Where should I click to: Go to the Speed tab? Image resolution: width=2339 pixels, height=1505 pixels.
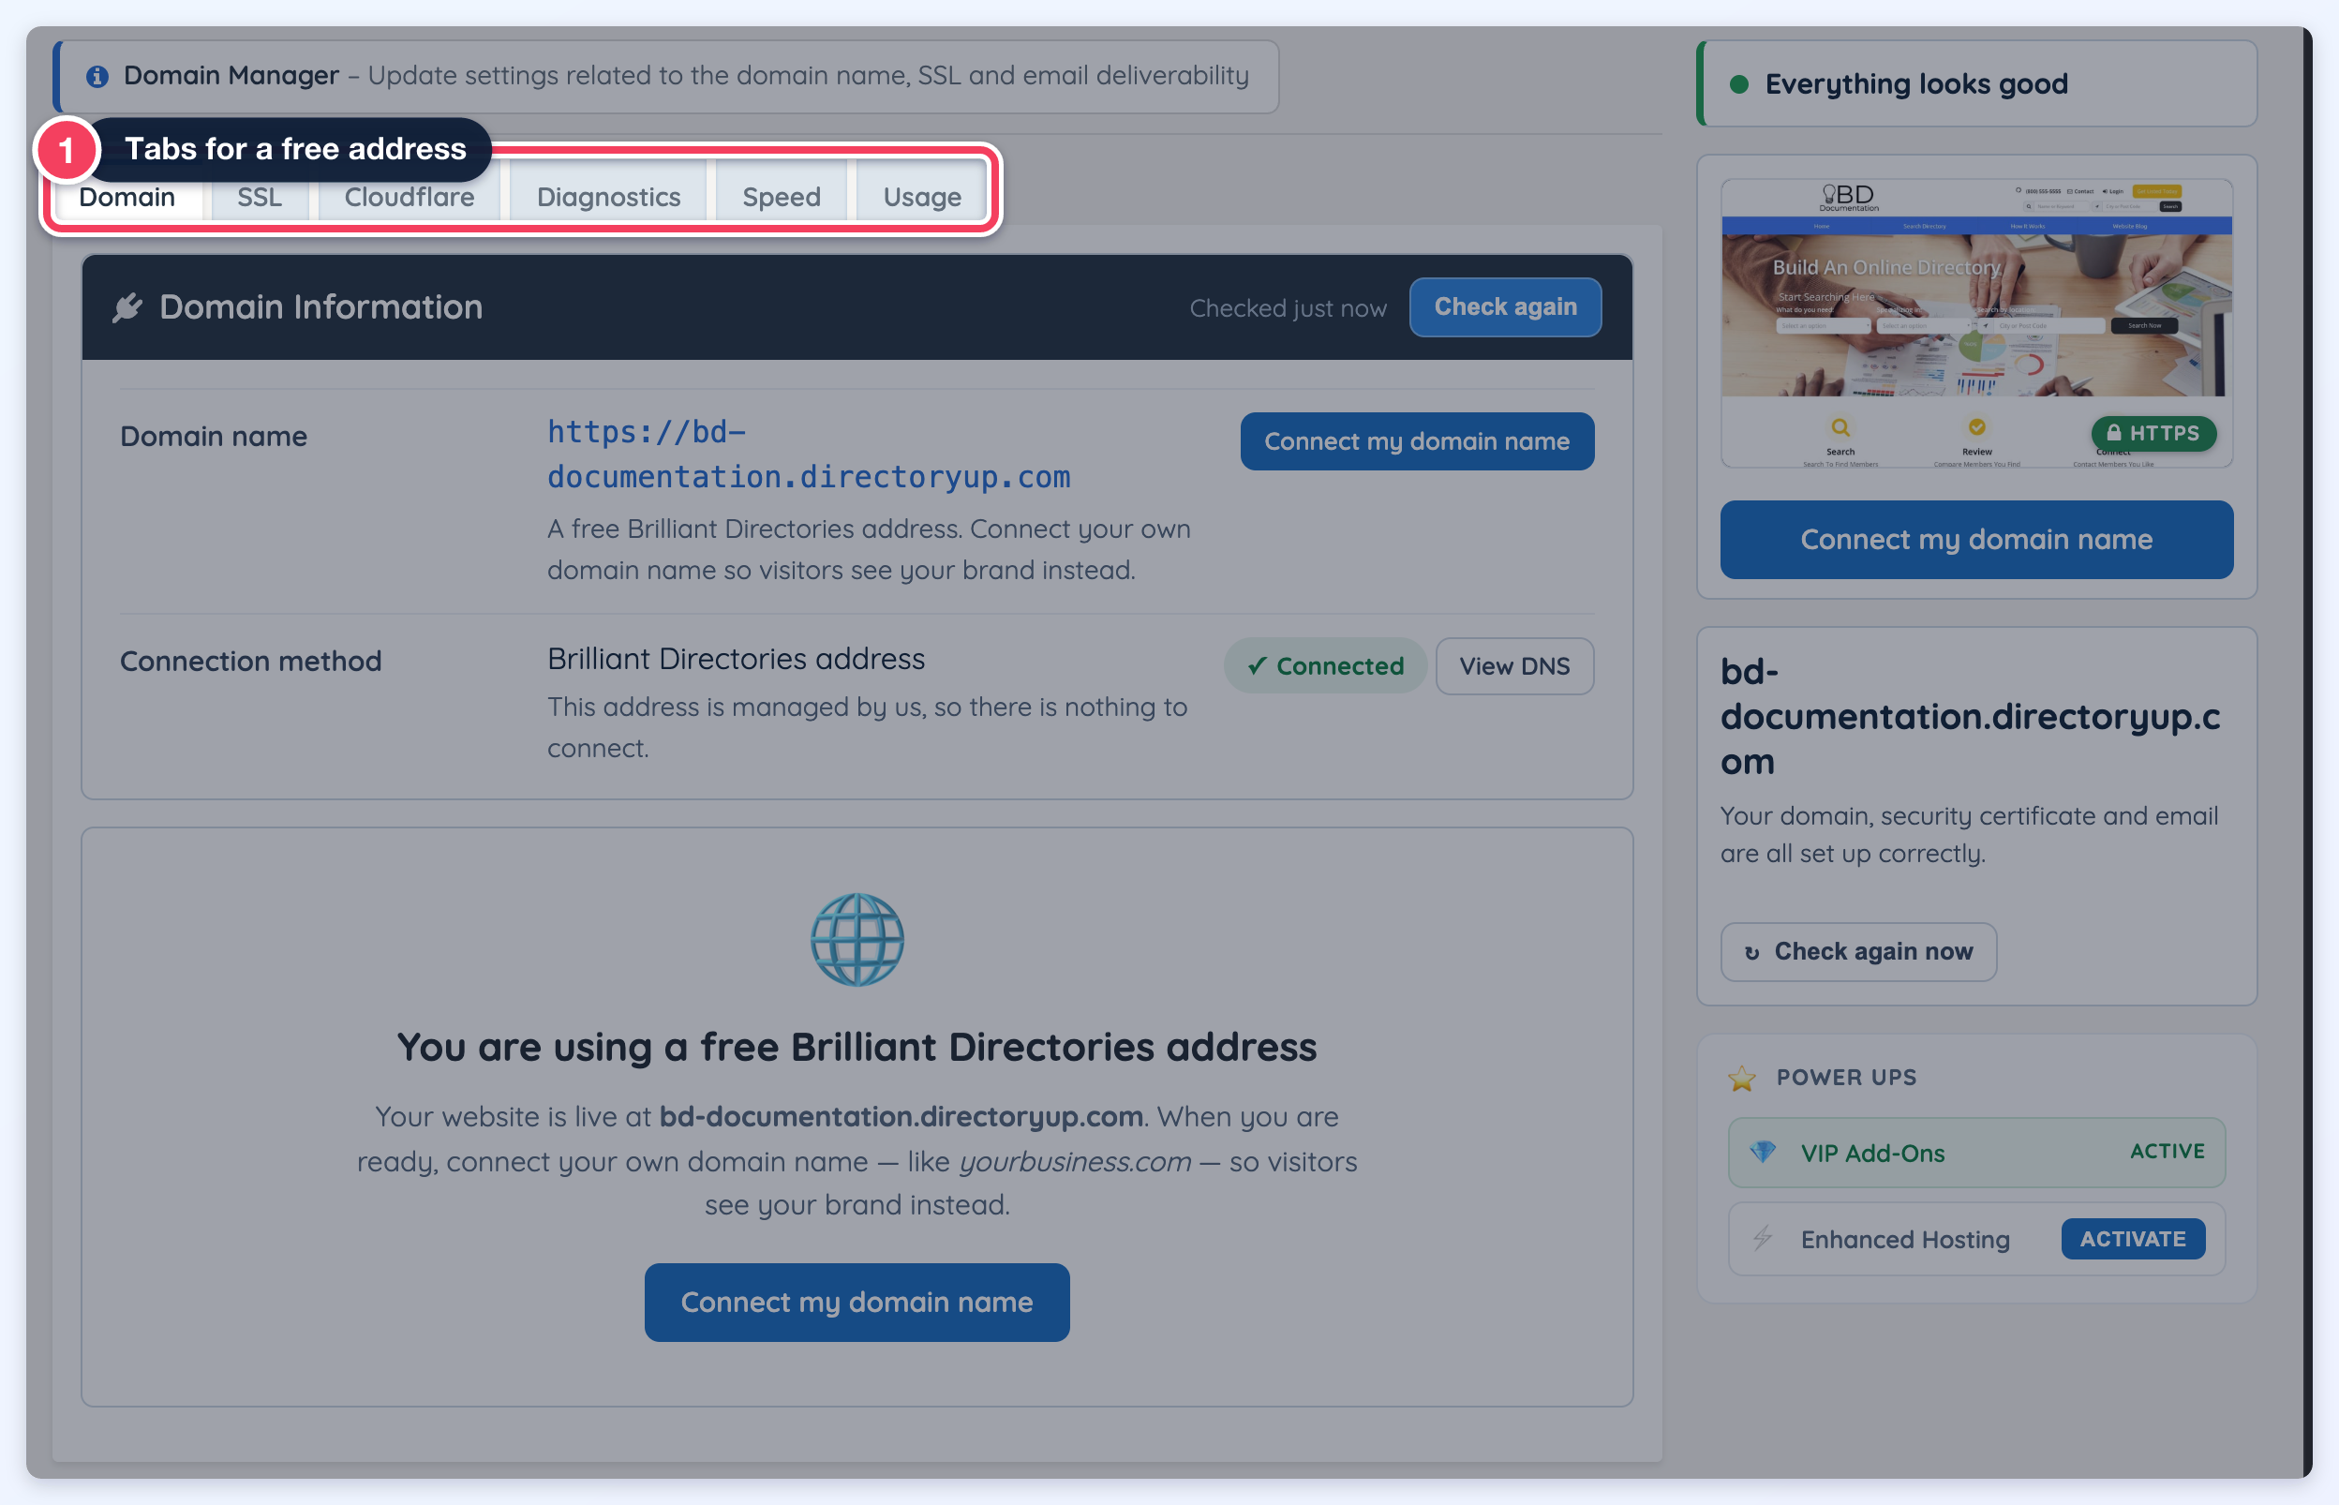click(781, 197)
